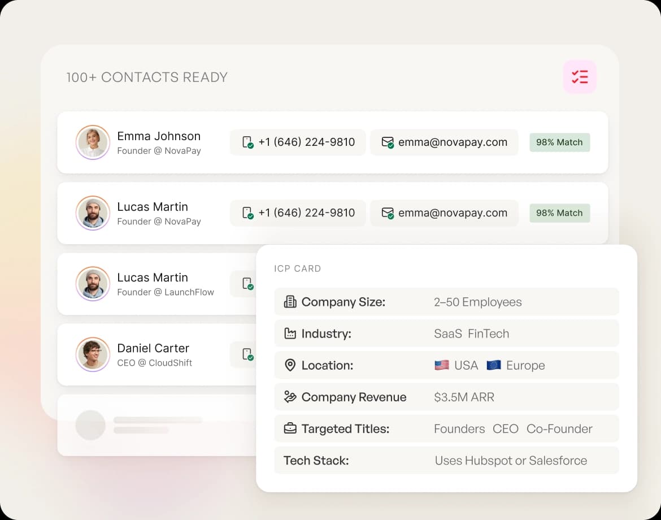Click the Industry factory icon

[x=290, y=333]
